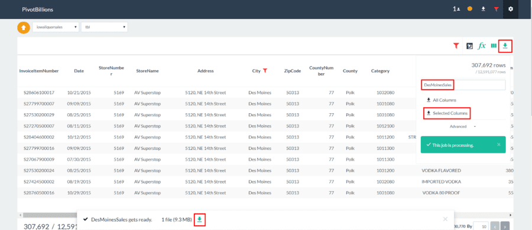Click the rows-per-page input showing 10
532x230 pixels.
481,226
